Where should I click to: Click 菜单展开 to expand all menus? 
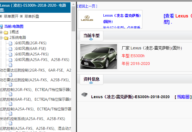pyautogui.click(x=11, y=16)
